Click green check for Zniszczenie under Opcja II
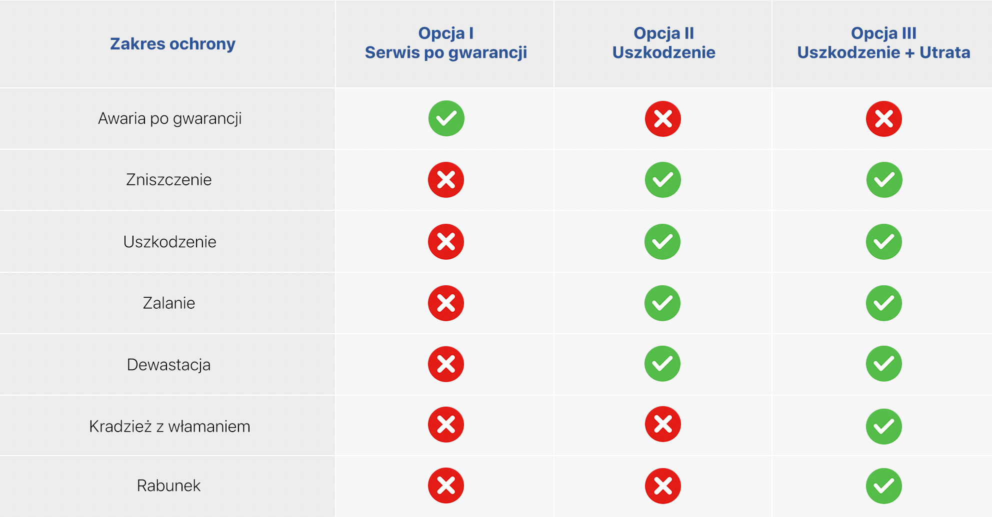Image resolution: width=992 pixels, height=517 pixels. 662,180
